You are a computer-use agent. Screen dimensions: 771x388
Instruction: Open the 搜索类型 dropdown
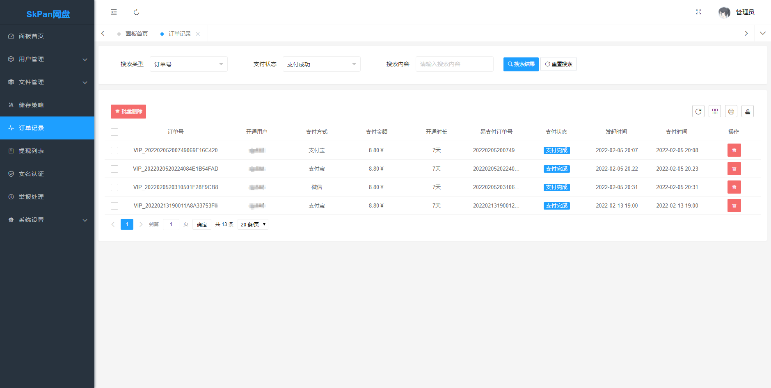(x=188, y=64)
